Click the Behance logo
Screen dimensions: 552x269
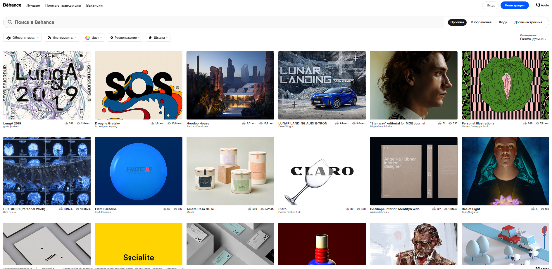(x=12, y=5)
